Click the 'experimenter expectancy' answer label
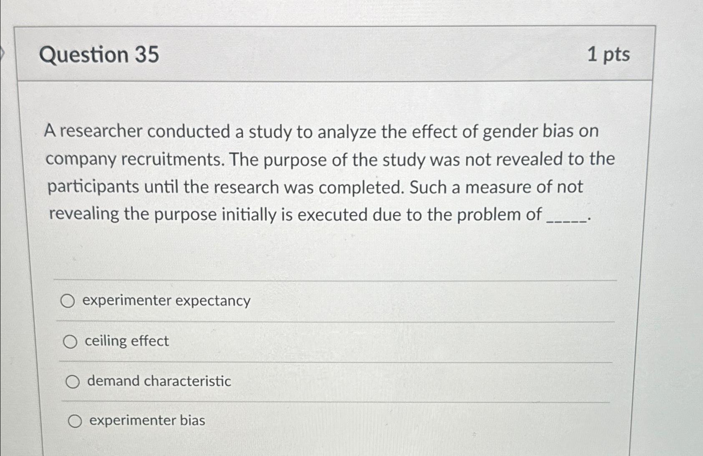The width and height of the screenshot is (703, 456). (x=166, y=301)
